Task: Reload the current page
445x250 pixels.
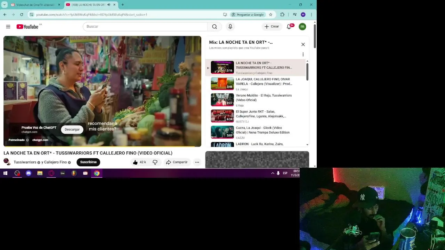Action: click(x=22, y=15)
